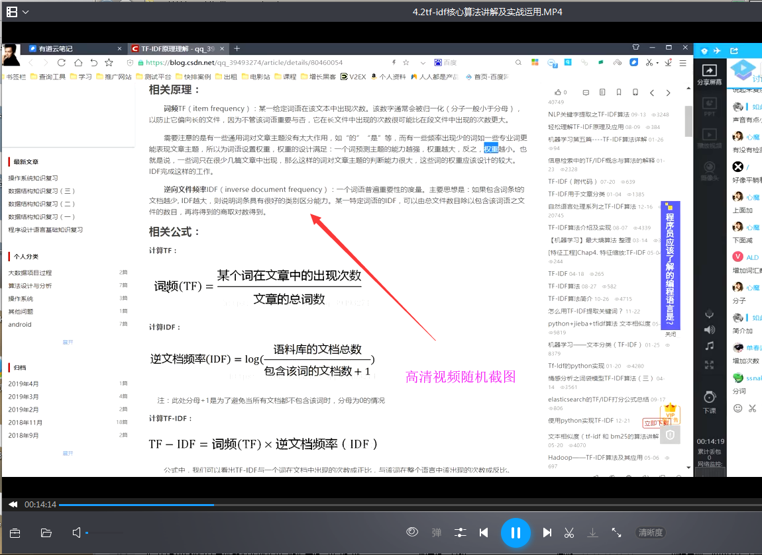Skip to previous video in player

[484, 533]
